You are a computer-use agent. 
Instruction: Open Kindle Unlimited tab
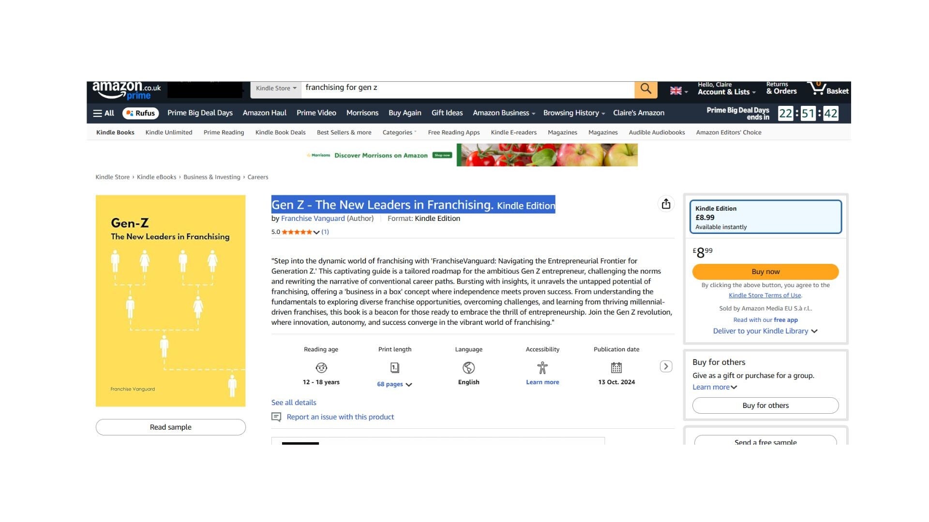(169, 132)
